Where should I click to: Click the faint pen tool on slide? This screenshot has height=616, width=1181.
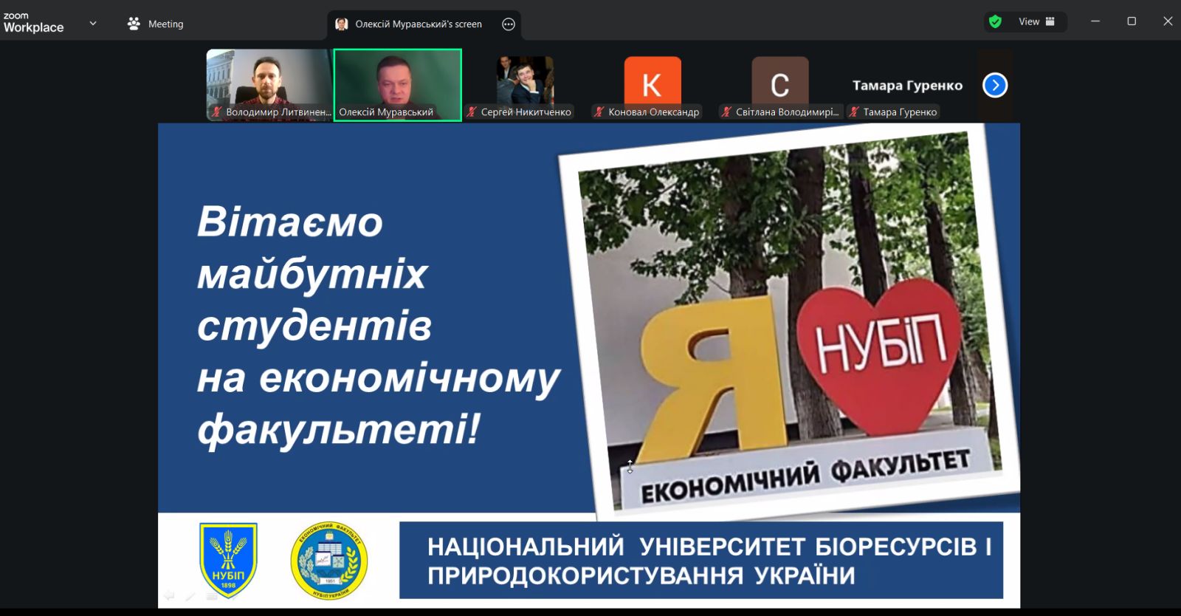click(190, 595)
